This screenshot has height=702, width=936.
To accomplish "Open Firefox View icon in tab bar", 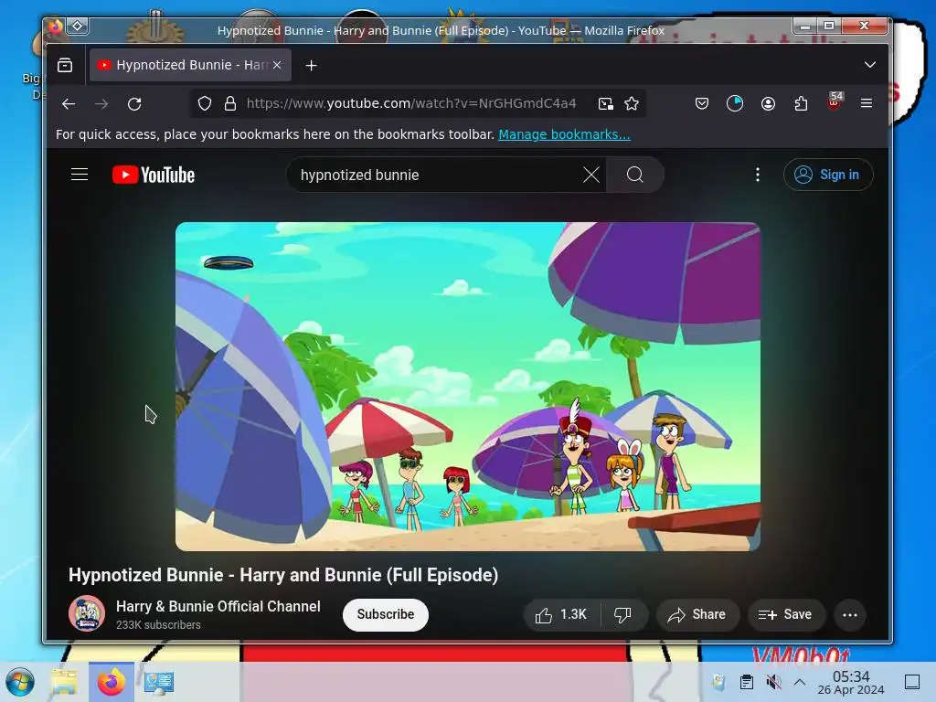I will pyautogui.click(x=65, y=65).
